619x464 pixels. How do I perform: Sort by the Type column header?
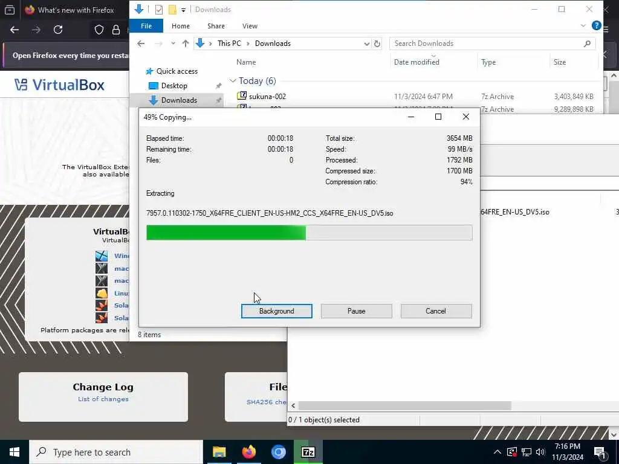pyautogui.click(x=488, y=62)
